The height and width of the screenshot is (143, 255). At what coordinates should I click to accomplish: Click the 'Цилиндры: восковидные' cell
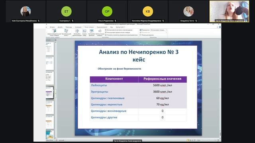[114, 111]
